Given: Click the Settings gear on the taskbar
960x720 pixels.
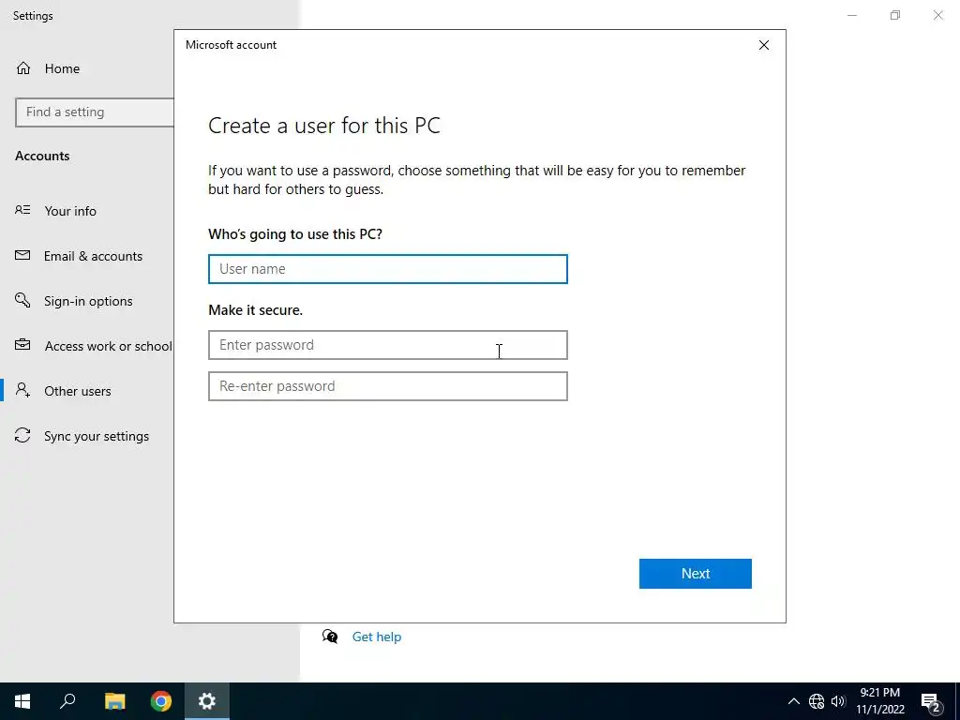Looking at the screenshot, I should [x=207, y=701].
